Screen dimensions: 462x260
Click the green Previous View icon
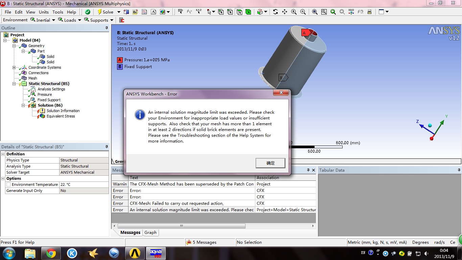pyautogui.click(x=333, y=12)
